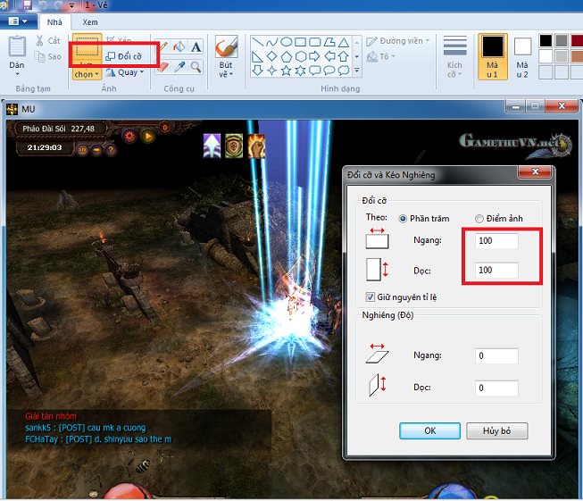Choose the Pentagon shape
Image resolution: width=583 pixels, height=501 pixels.
click(x=286, y=56)
